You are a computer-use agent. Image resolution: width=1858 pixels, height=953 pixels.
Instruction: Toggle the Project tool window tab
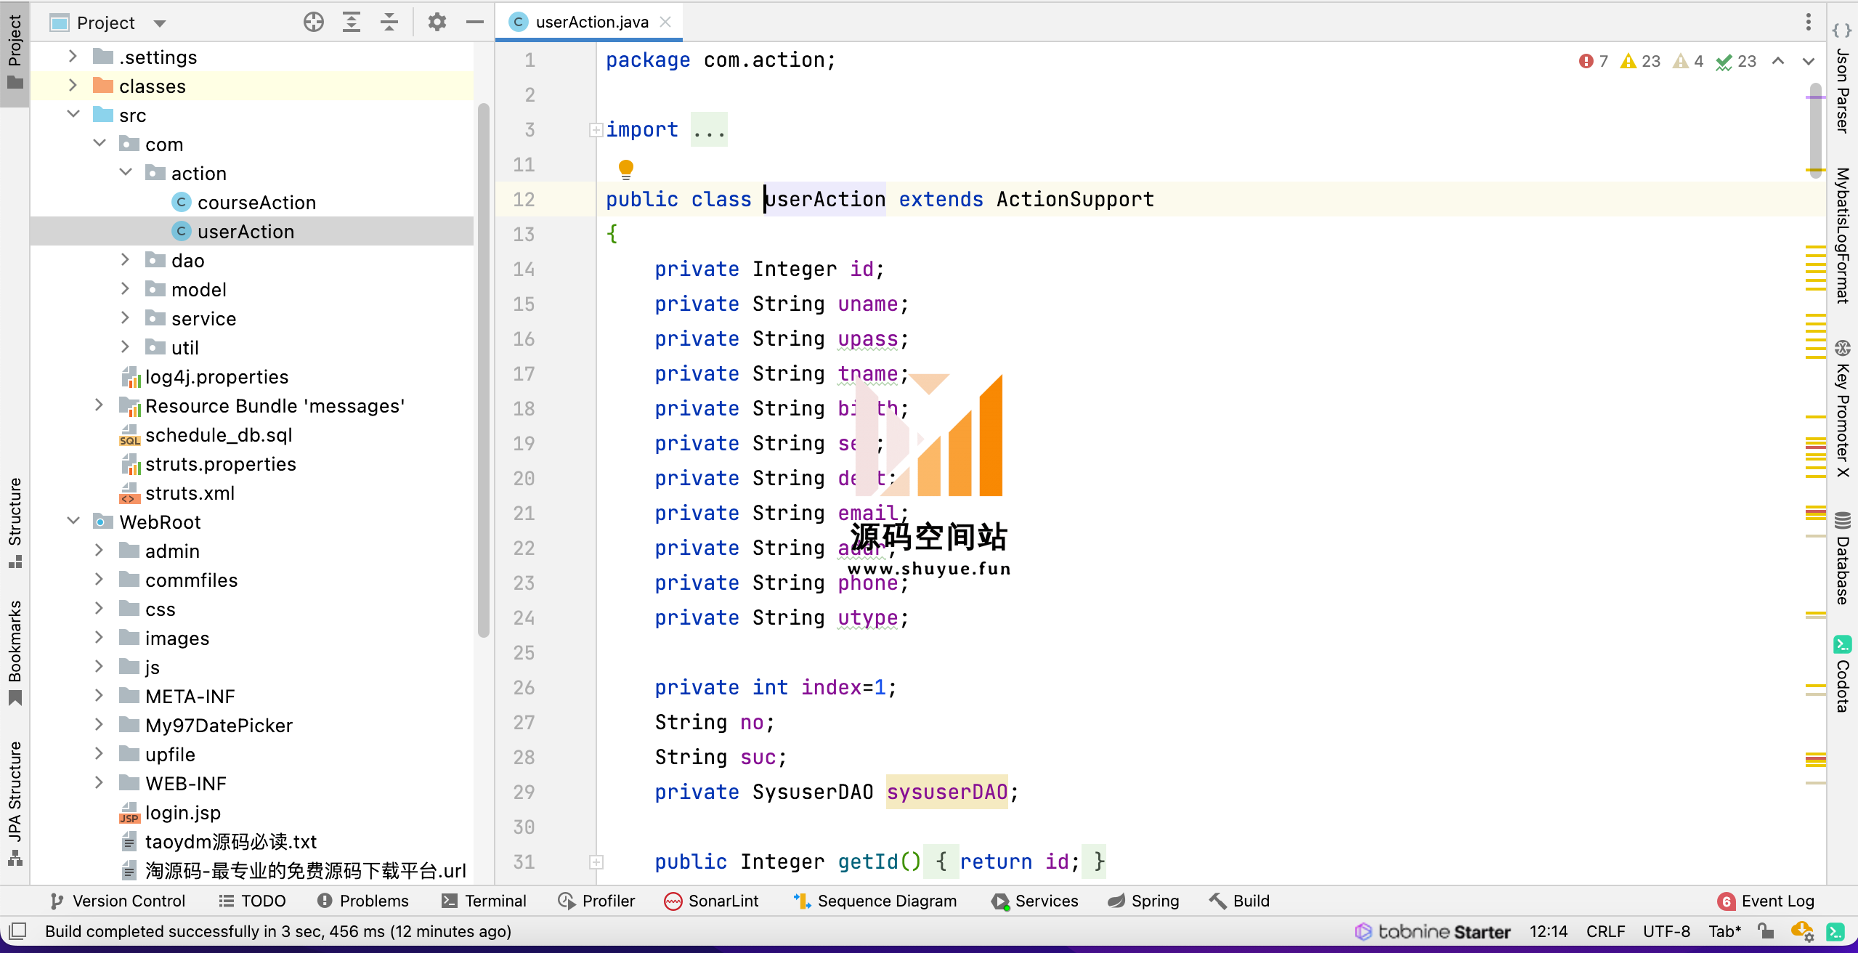click(x=15, y=53)
